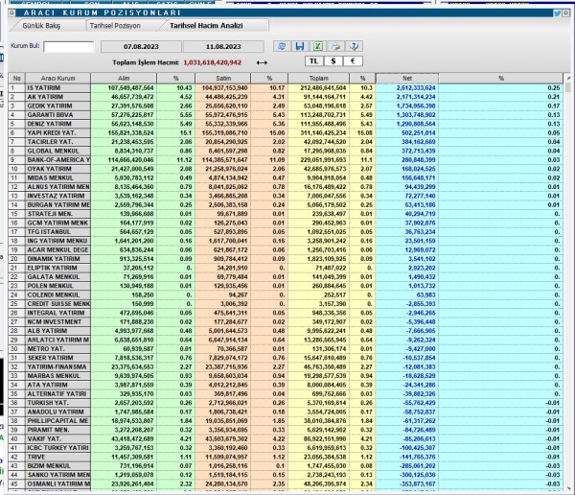Click the printer icon
The image size is (575, 495).
[335, 46]
